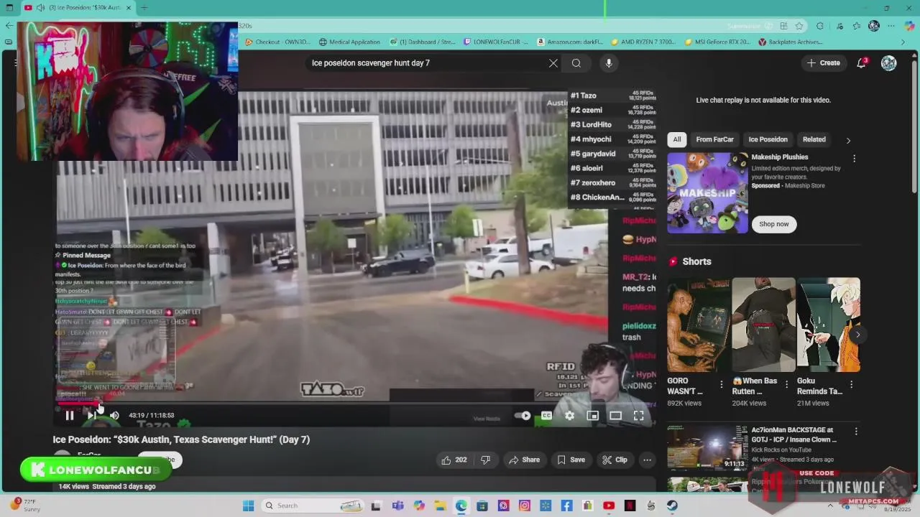The image size is (920, 517).
Task: Open the When Bas Rutten short
Action: click(763, 325)
